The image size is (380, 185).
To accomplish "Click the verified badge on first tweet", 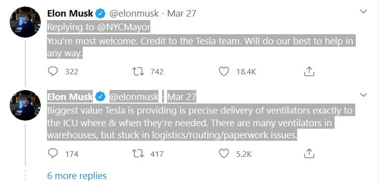I will click(x=100, y=14).
